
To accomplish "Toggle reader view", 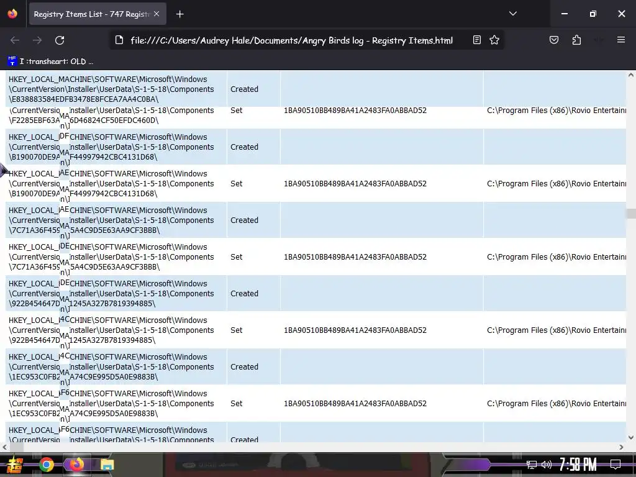I will point(477,40).
